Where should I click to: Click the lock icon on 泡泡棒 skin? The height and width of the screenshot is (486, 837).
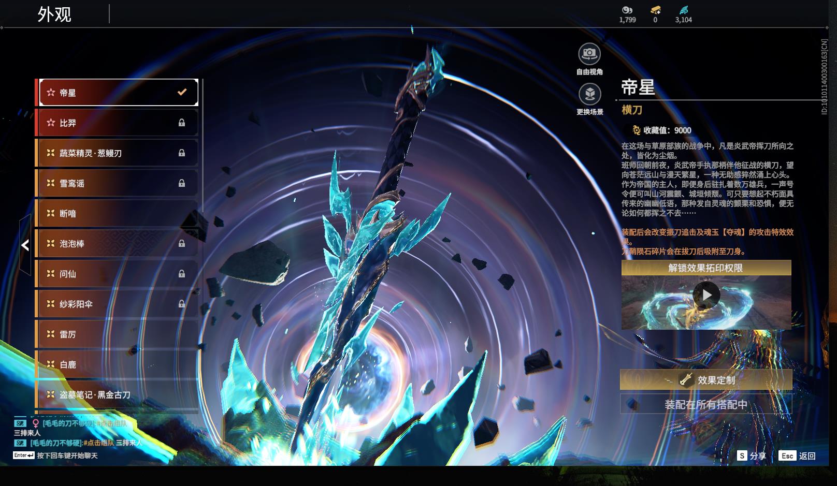pyautogui.click(x=182, y=243)
